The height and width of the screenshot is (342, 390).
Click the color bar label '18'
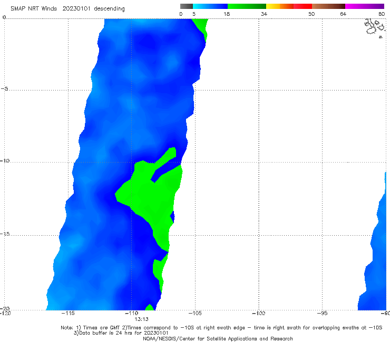(227, 14)
